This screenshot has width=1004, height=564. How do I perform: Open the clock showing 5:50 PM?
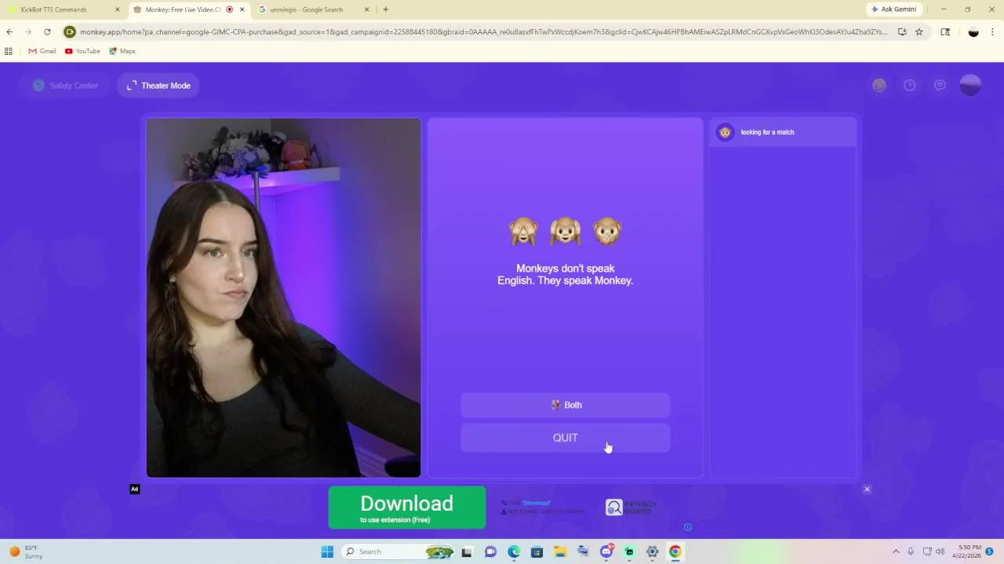click(966, 551)
